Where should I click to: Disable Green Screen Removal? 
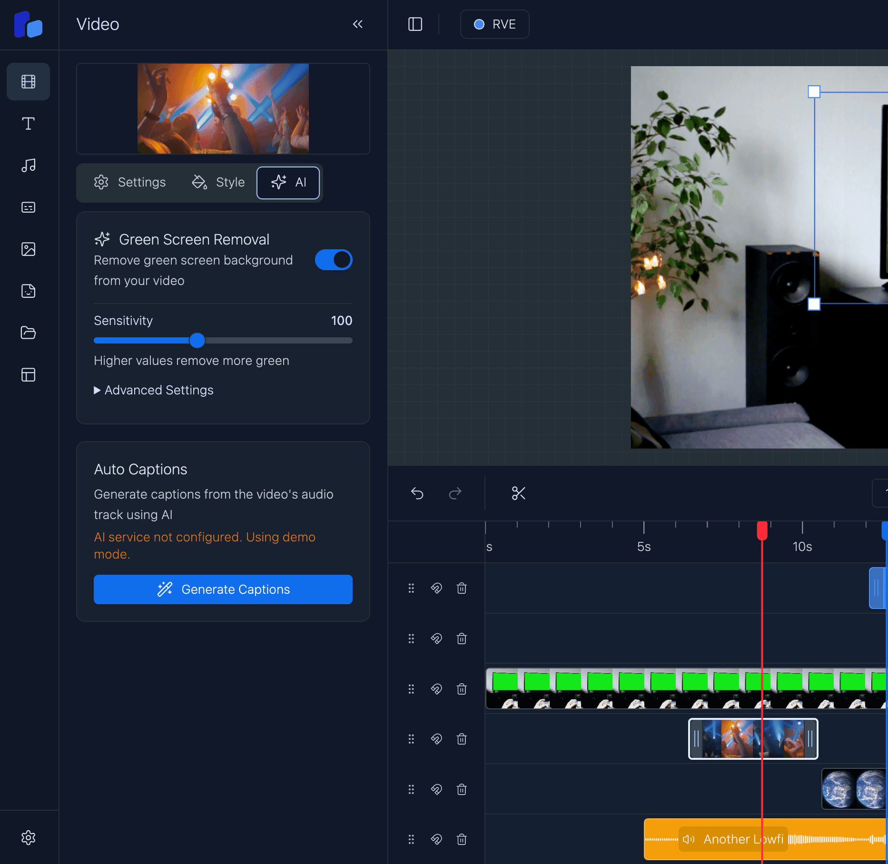point(334,260)
